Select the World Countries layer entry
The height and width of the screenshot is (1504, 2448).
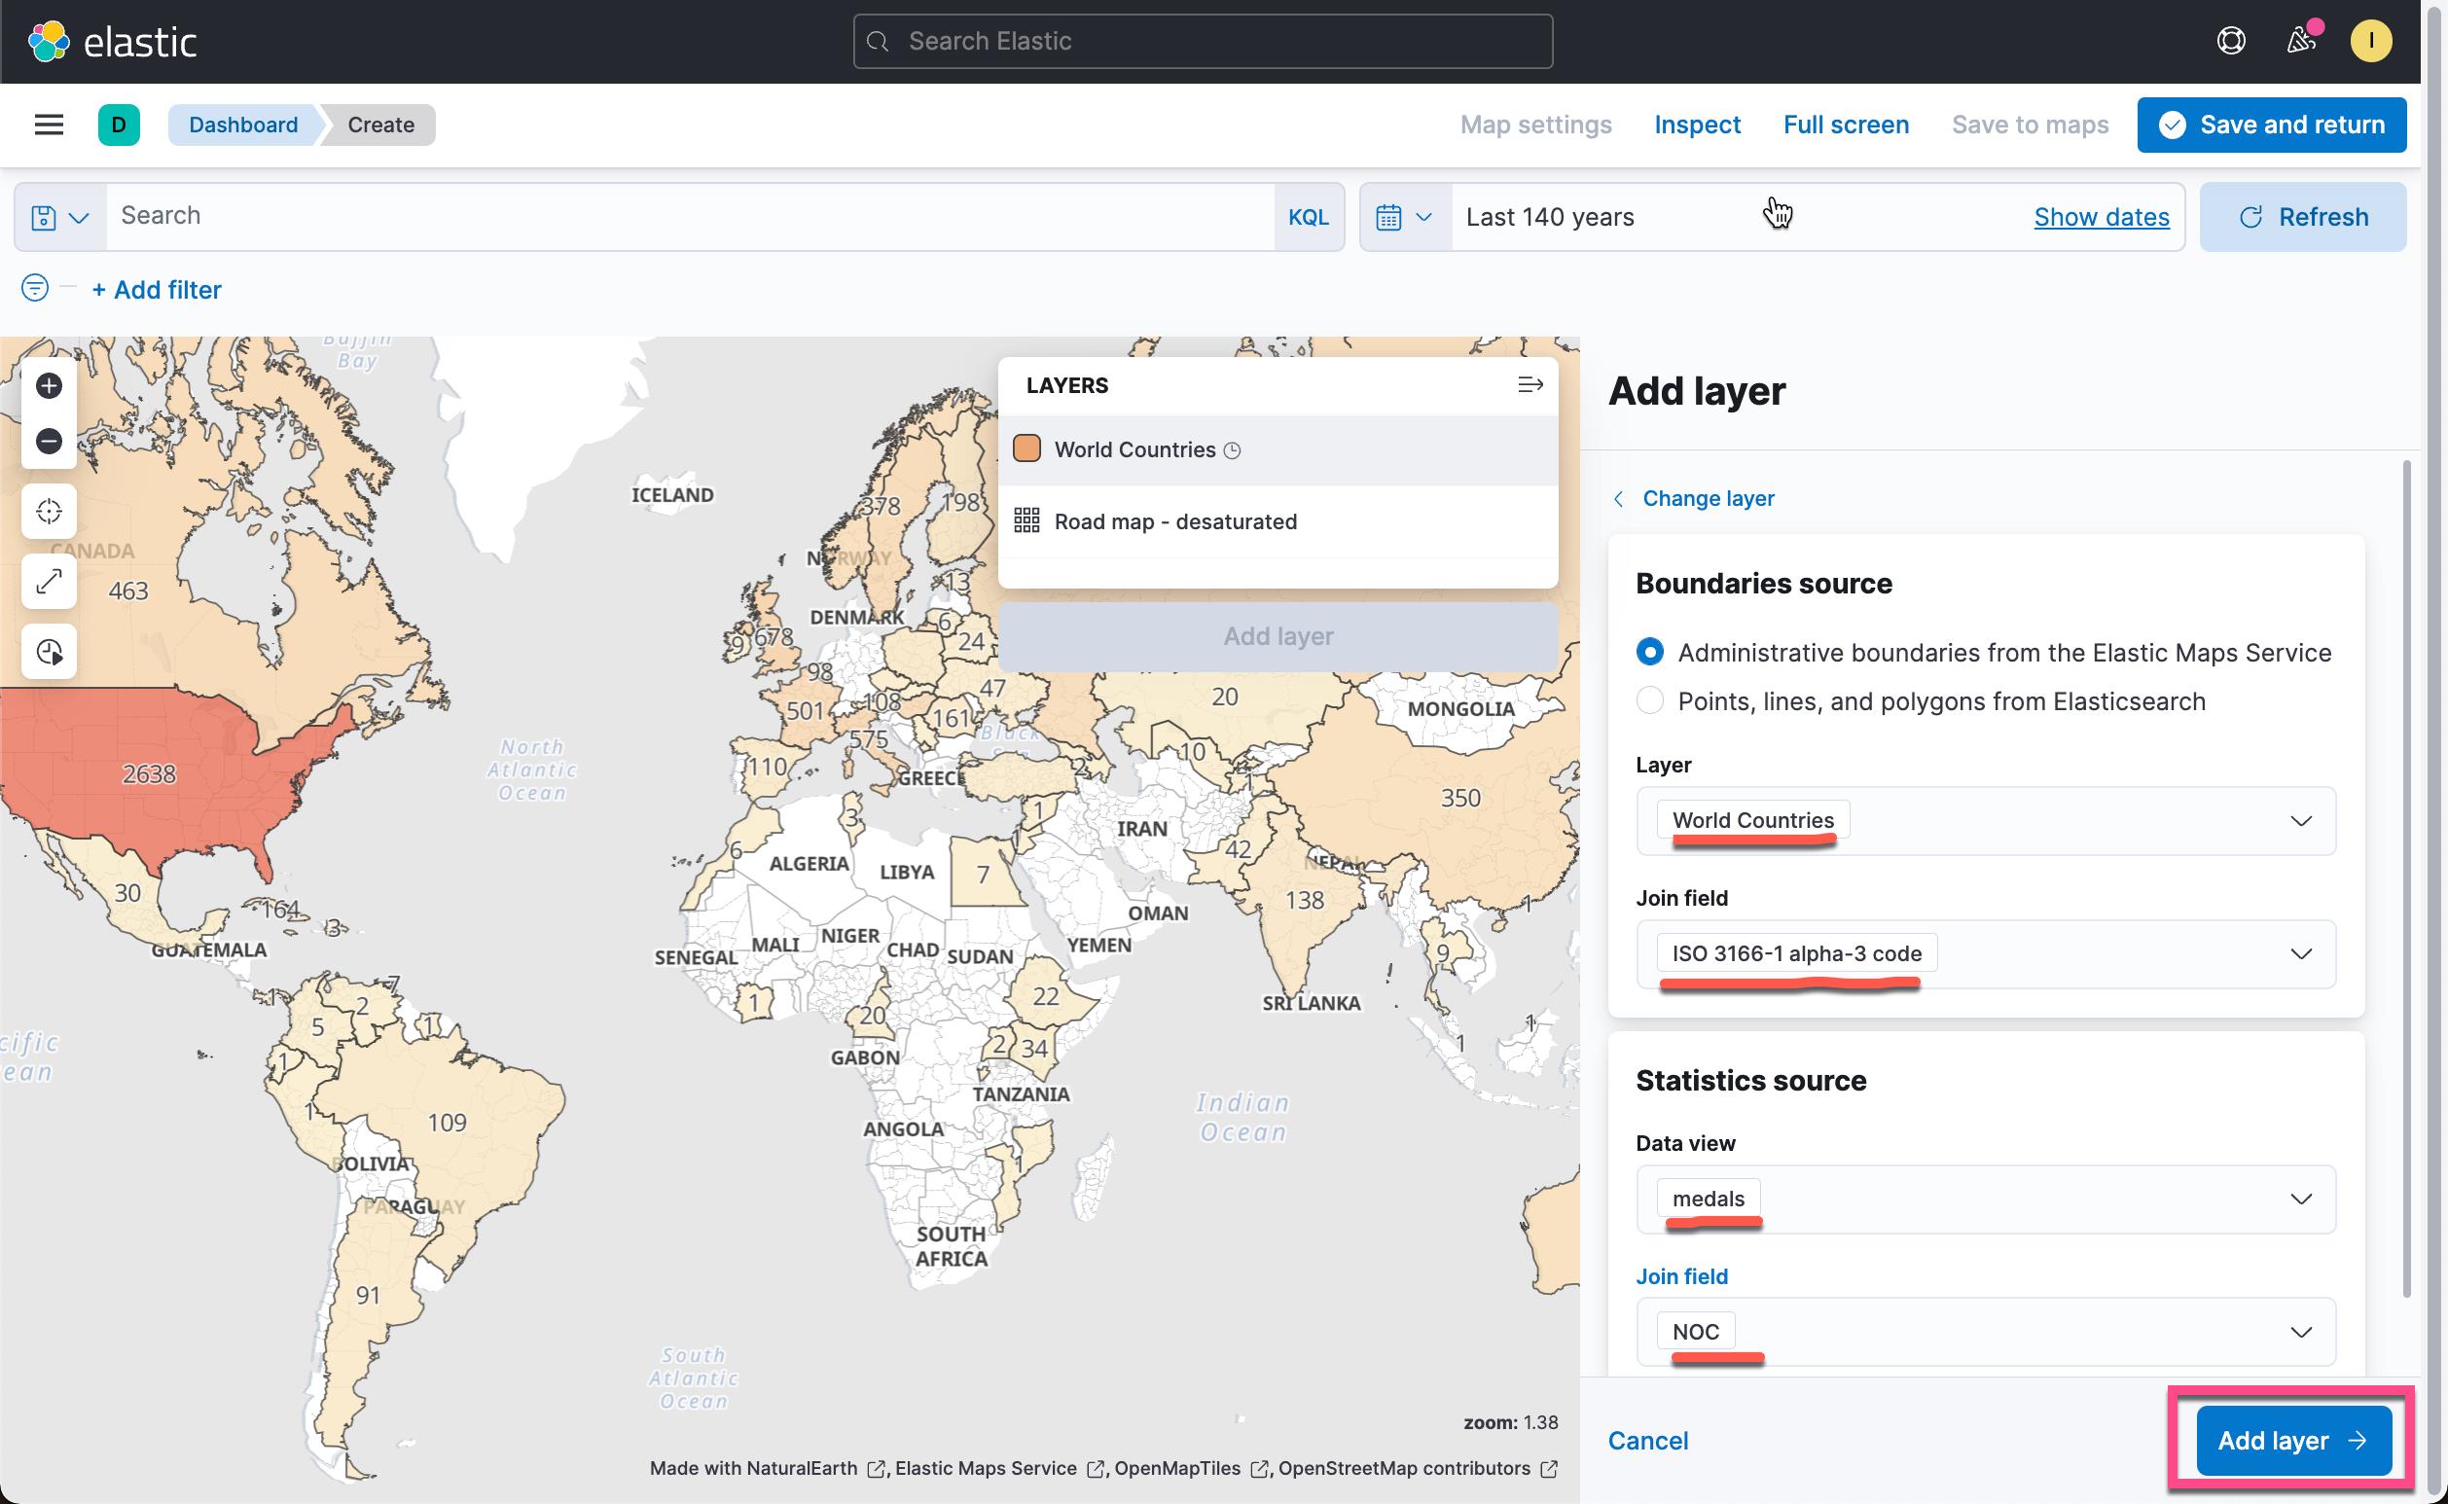(x=1278, y=449)
